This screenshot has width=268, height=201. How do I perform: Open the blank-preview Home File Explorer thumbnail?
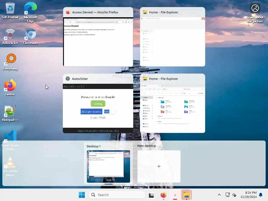[172, 37]
